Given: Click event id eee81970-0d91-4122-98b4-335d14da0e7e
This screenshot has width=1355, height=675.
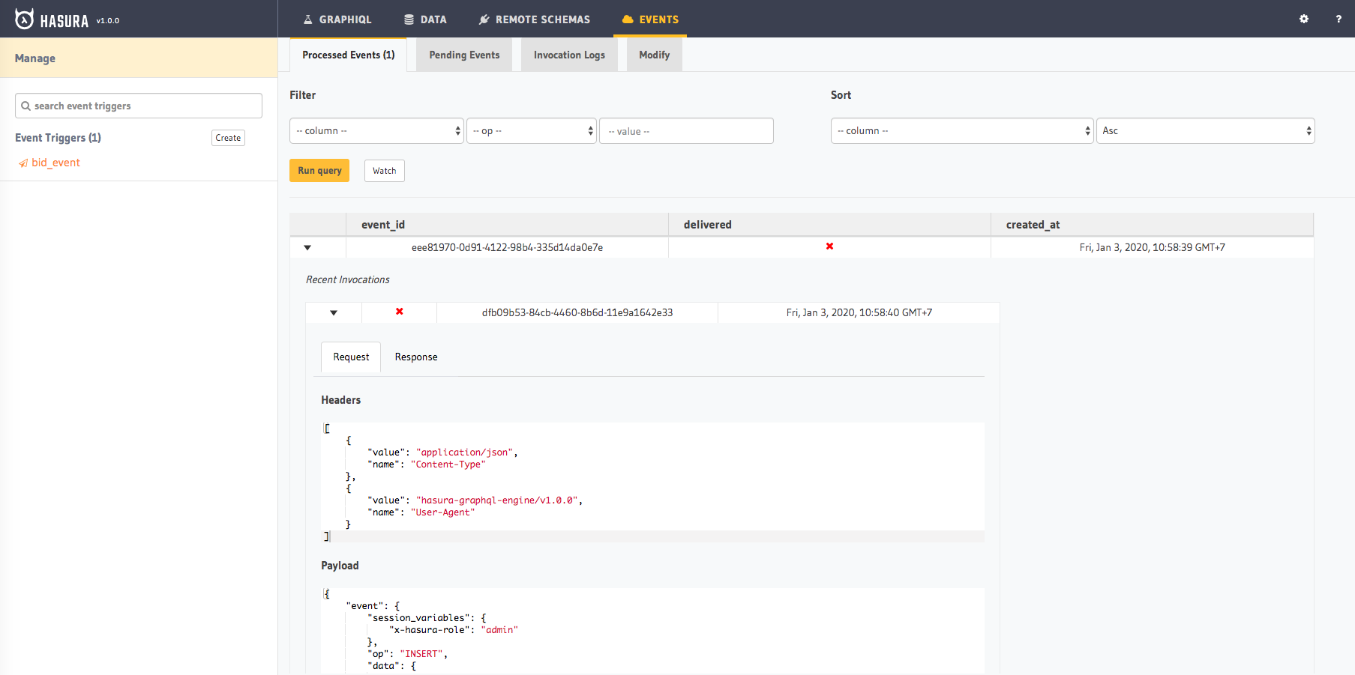Looking at the screenshot, I should click(x=507, y=247).
